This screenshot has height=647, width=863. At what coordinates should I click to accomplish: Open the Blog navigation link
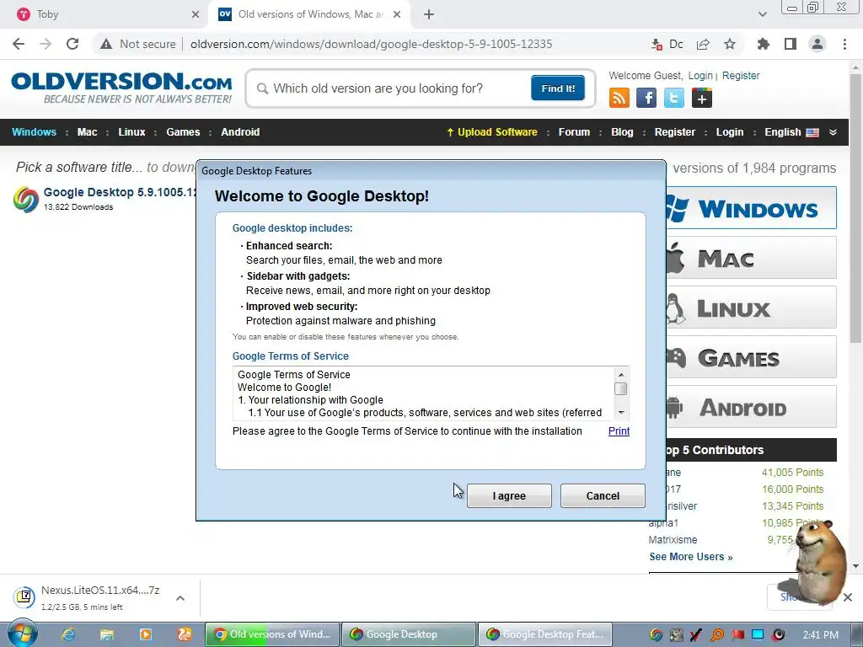(622, 132)
